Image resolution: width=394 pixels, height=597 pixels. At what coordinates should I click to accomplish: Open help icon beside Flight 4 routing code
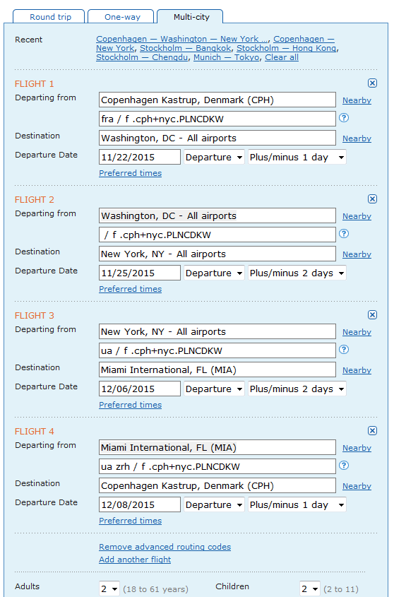click(x=344, y=465)
